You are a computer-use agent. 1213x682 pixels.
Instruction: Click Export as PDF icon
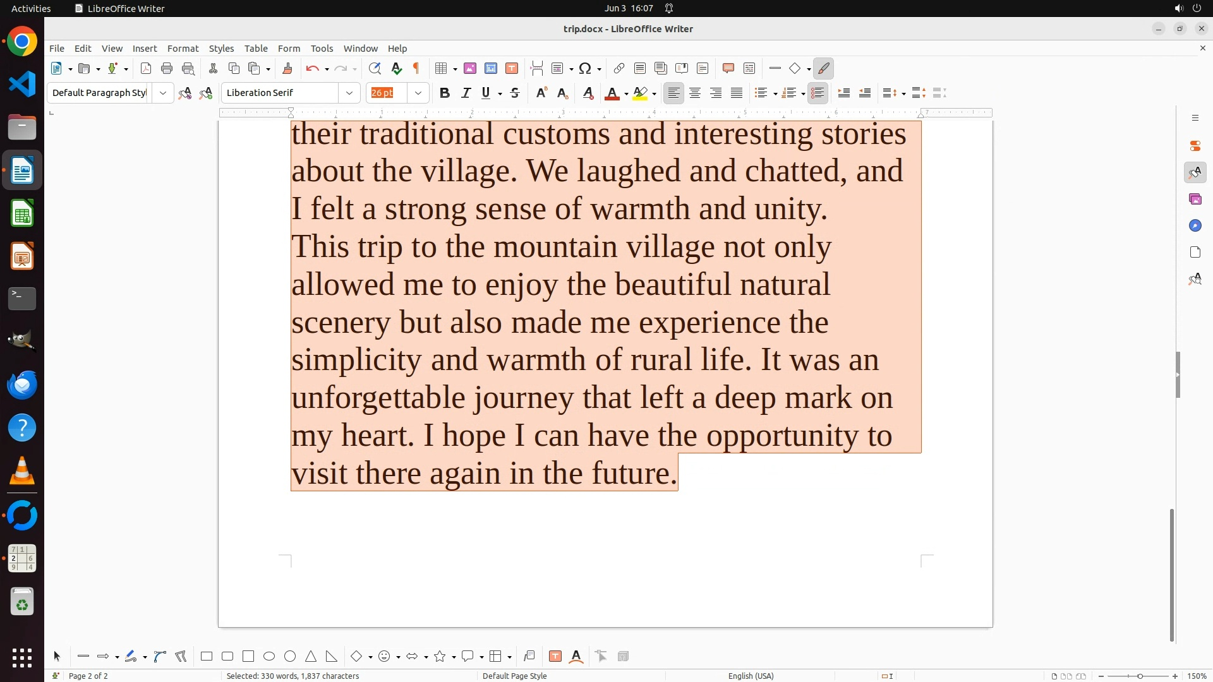[x=146, y=68]
